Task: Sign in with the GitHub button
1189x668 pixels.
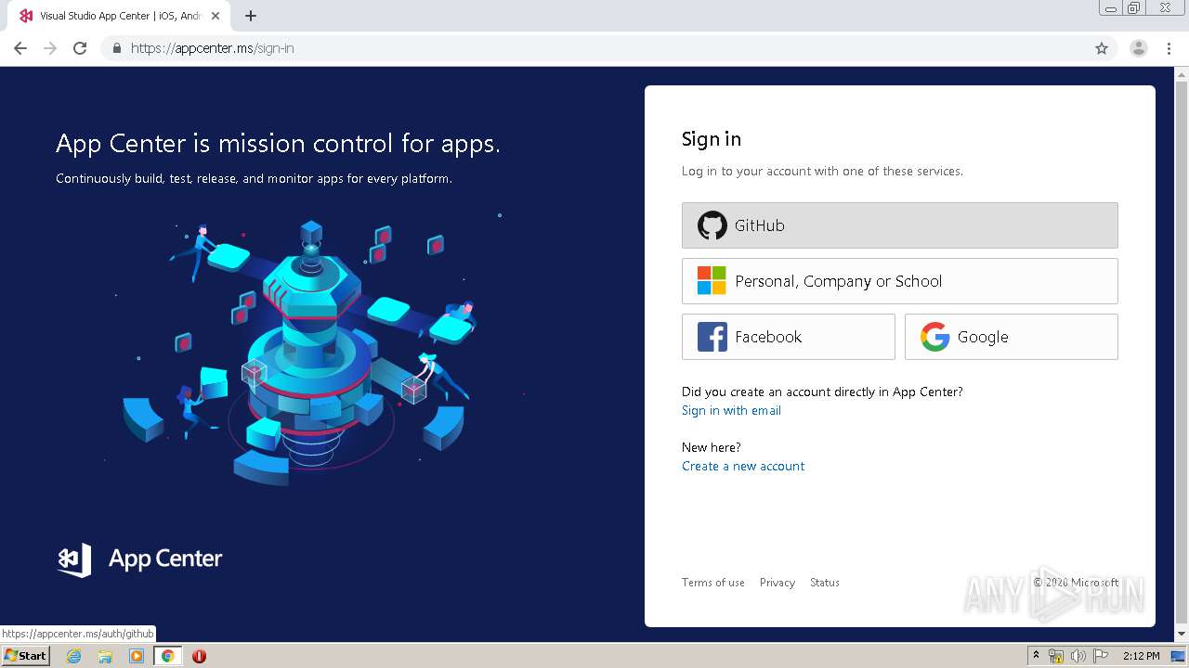Action: pos(899,225)
